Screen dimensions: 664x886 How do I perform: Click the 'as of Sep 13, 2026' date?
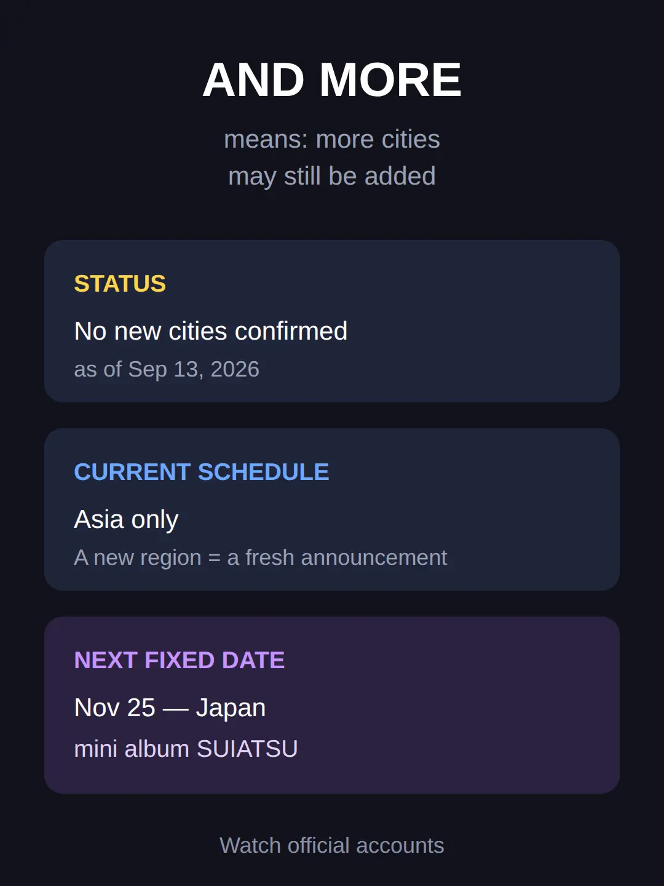click(x=167, y=369)
